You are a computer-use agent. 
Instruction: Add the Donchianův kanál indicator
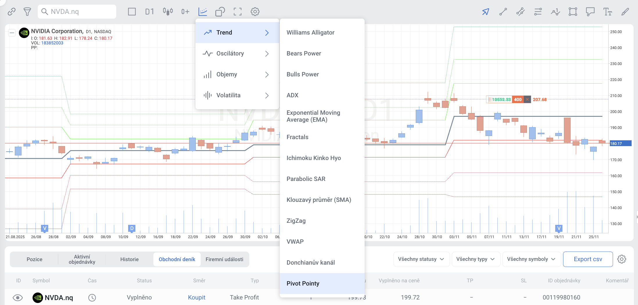[322, 263]
